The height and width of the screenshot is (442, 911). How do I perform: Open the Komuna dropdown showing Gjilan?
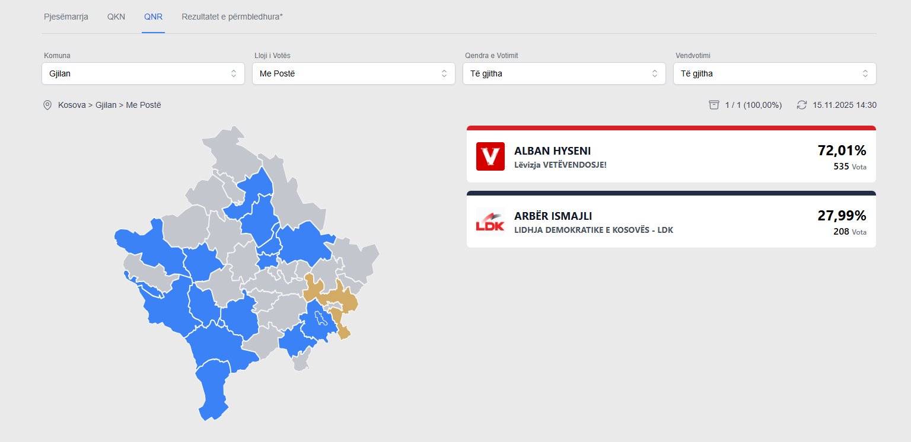pyautogui.click(x=143, y=73)
